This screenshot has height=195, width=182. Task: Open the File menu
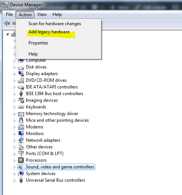[9, 14]
